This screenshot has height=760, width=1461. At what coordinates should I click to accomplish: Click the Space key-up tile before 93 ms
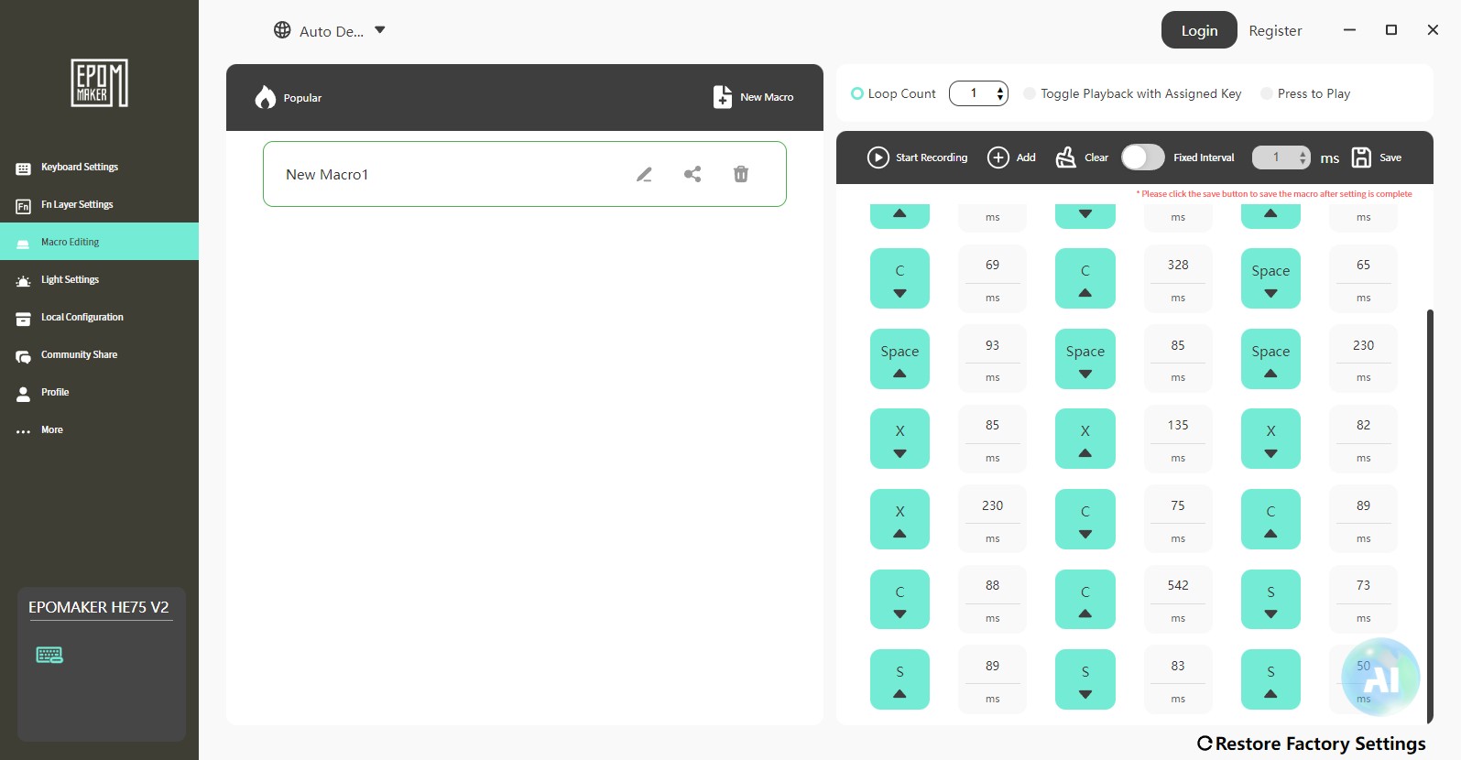tap(899, 359)
